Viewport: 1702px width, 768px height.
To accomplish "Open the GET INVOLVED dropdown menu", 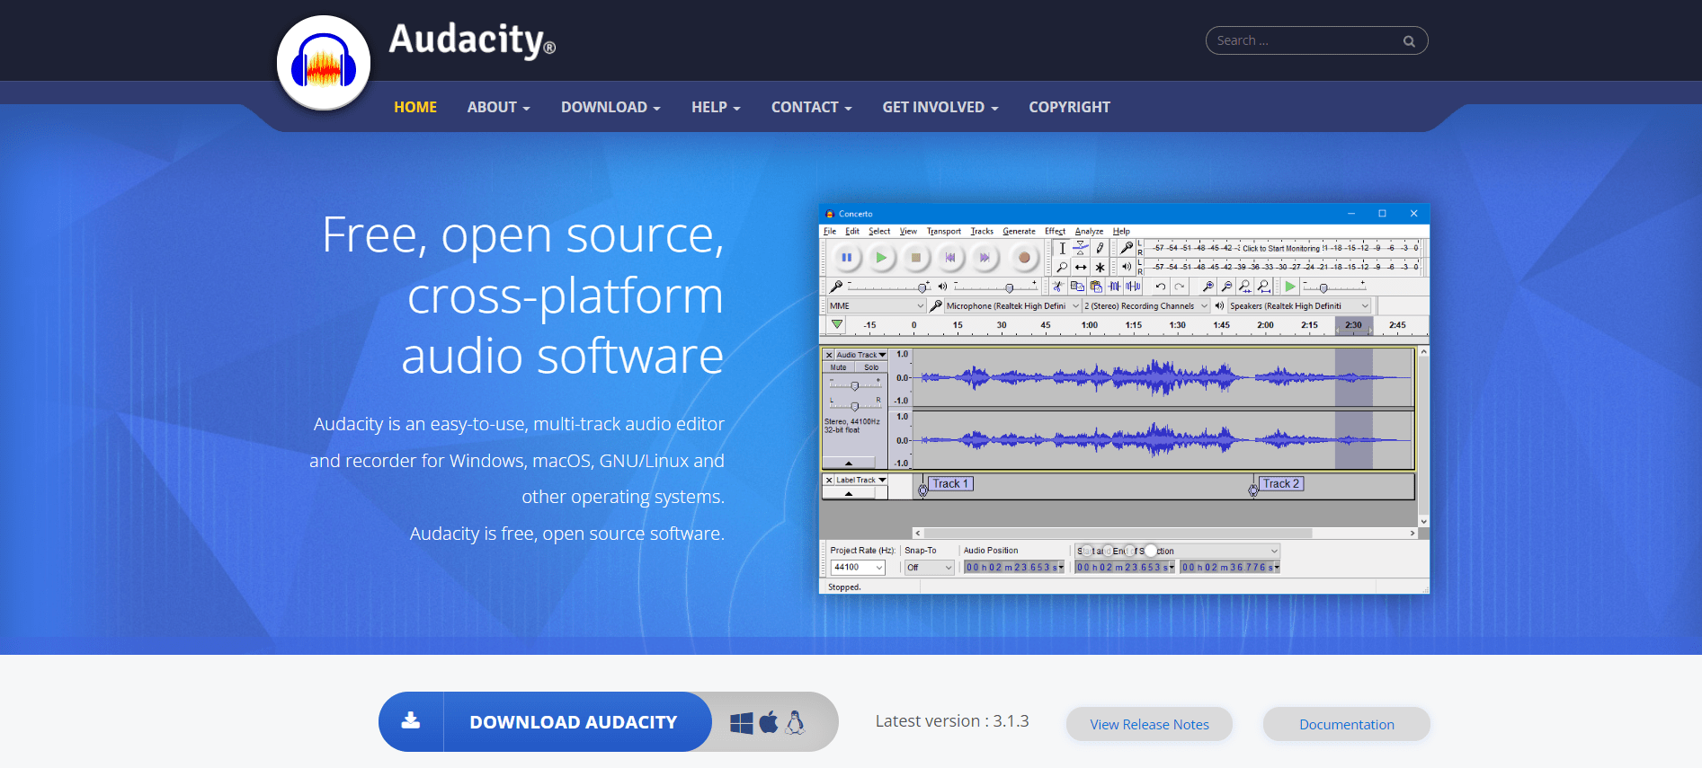I will (x=940, y=107).
